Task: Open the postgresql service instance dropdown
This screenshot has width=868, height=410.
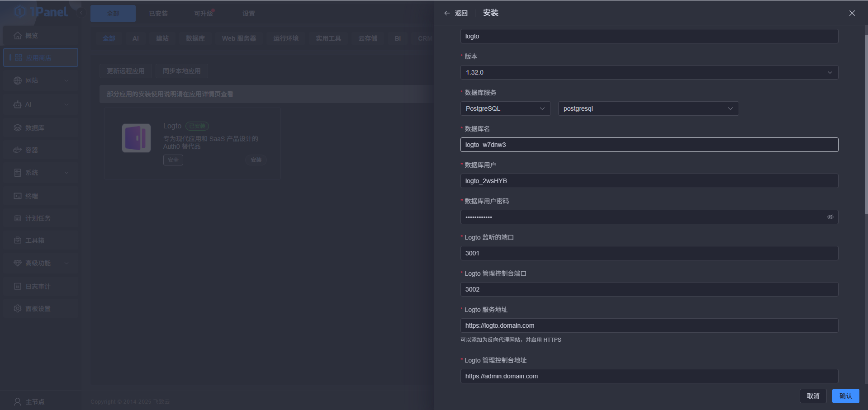Action: coord(648,108)
